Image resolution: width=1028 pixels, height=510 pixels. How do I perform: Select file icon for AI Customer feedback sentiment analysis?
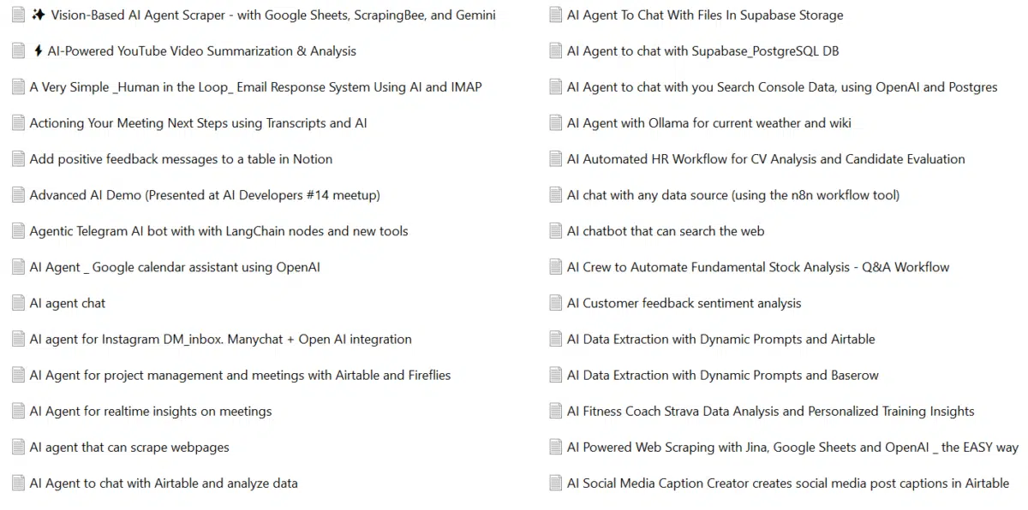556,303
